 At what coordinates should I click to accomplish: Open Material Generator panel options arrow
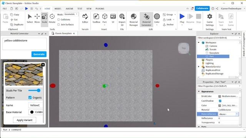39,34
